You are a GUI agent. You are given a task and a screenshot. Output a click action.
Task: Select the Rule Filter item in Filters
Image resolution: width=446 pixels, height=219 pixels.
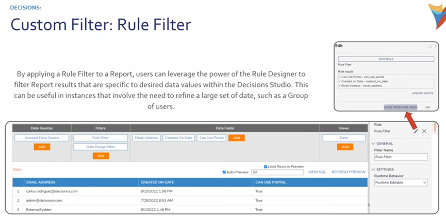pos(101,138)
